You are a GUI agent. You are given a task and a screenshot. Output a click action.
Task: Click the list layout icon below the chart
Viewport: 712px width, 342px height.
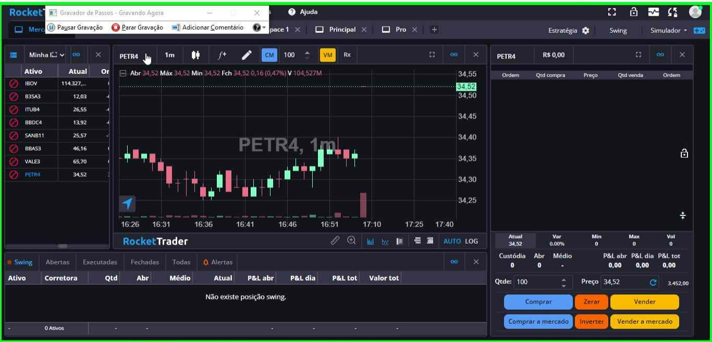(400, 241)
